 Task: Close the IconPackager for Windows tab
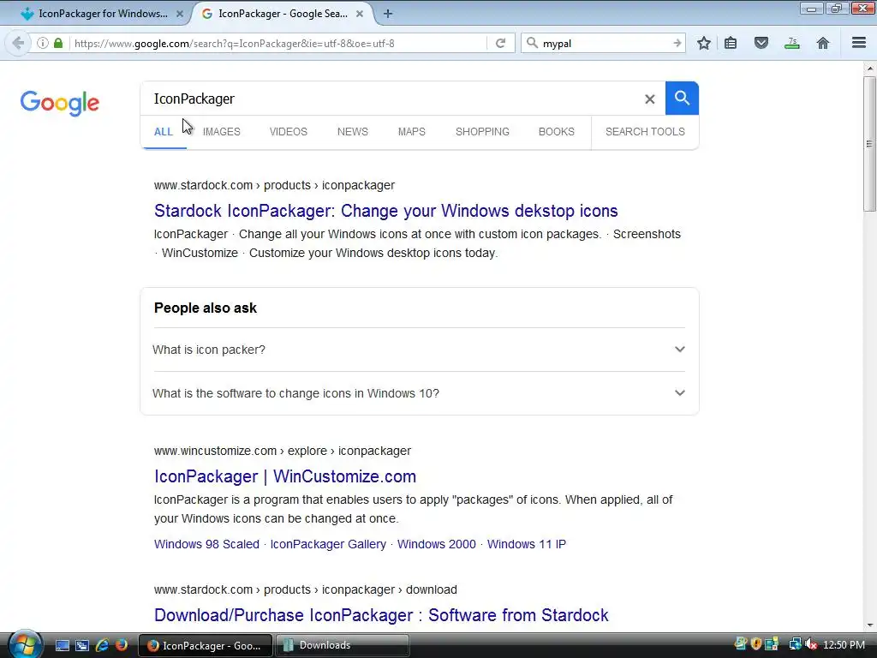180,14
